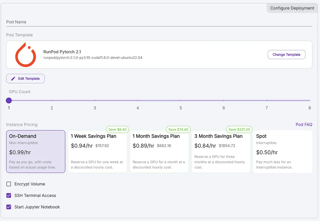This screenshot has width=320, height=221.
Task: Enable the Encrypt Volume checkbox
Action: point(9,184)
